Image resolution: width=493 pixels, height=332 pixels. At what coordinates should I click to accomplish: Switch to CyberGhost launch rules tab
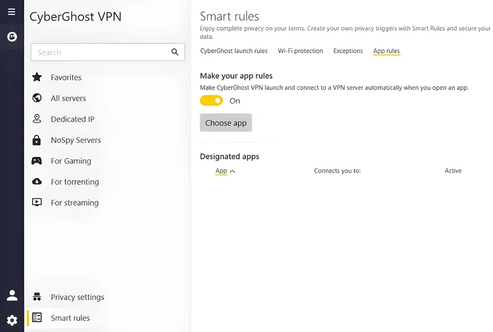234,51
